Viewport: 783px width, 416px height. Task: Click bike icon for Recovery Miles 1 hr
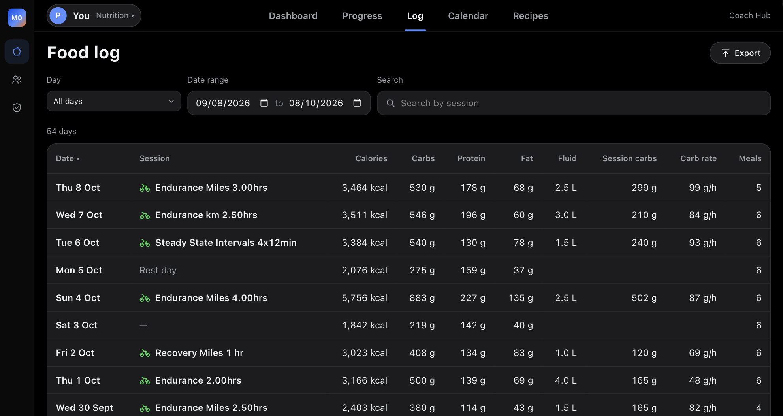click(145, 353)
